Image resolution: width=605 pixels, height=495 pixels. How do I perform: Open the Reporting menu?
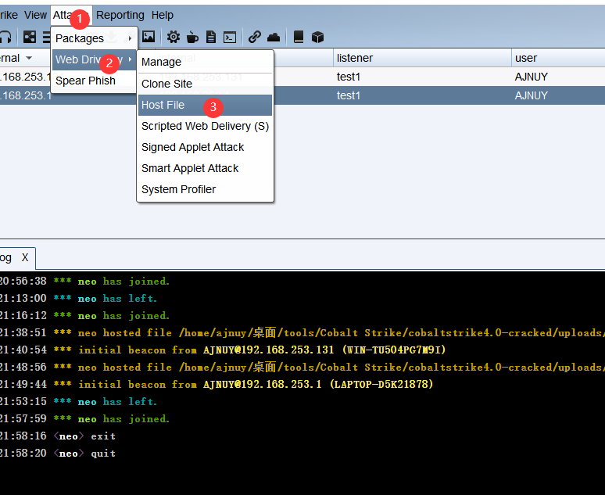click(x=120, y=15)
